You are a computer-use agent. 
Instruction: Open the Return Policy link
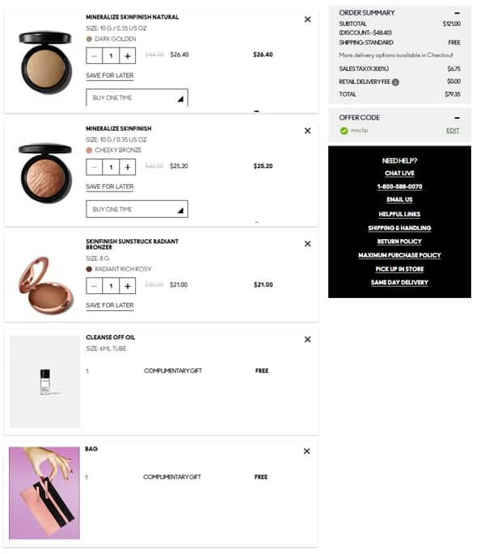point(399,241)
